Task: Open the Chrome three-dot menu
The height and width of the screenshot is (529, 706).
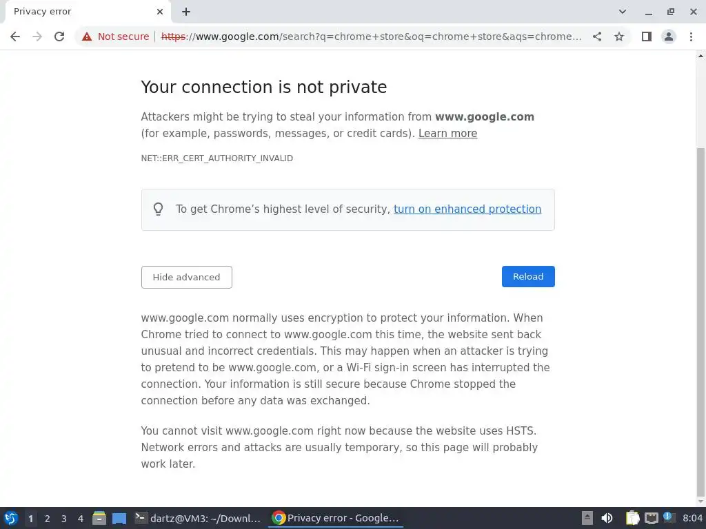Action: click(x=691, y=37)
